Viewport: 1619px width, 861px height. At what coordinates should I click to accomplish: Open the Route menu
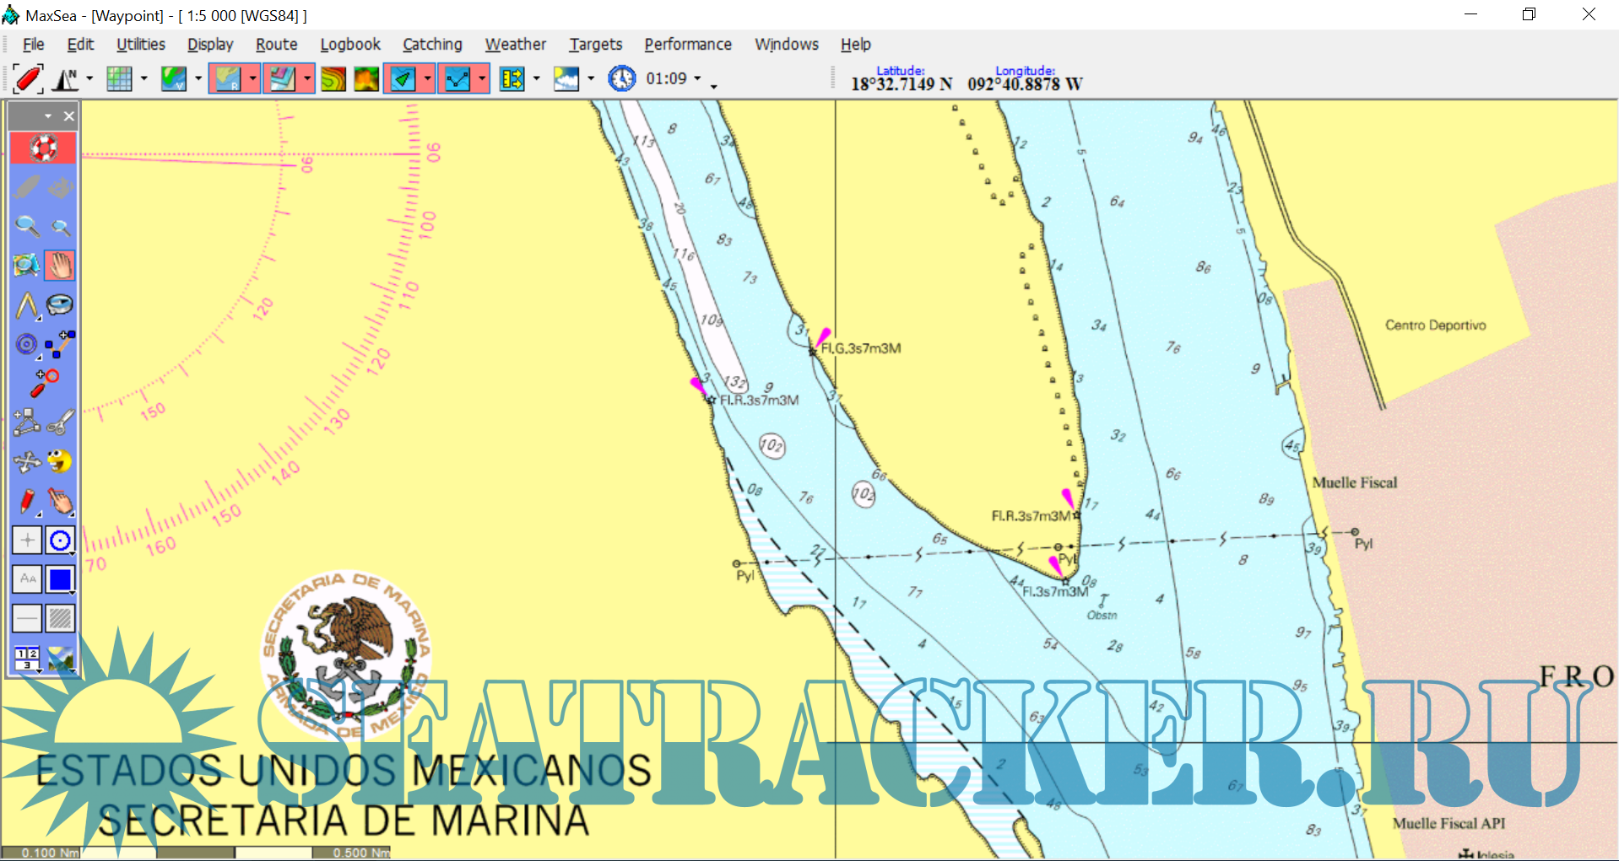coord(276,45)
